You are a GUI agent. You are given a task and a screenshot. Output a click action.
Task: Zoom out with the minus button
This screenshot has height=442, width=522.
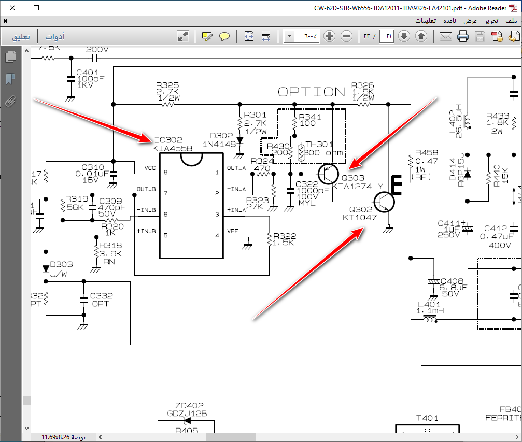tap(347, 36)
